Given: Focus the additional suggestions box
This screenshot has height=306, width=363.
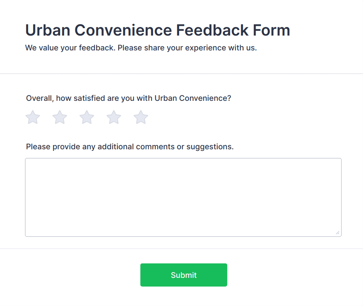Looking at the screenshot, I should tap(183, 195).
